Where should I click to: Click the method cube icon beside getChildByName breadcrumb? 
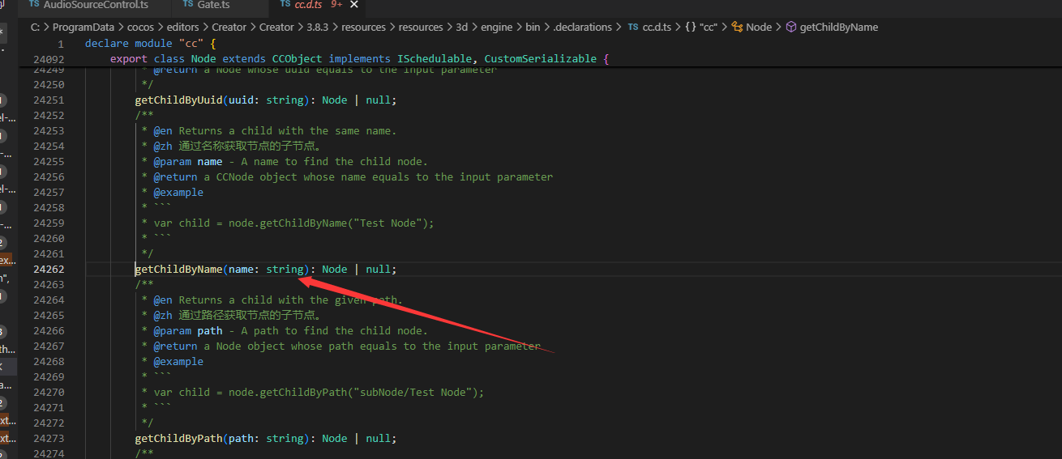791,27
